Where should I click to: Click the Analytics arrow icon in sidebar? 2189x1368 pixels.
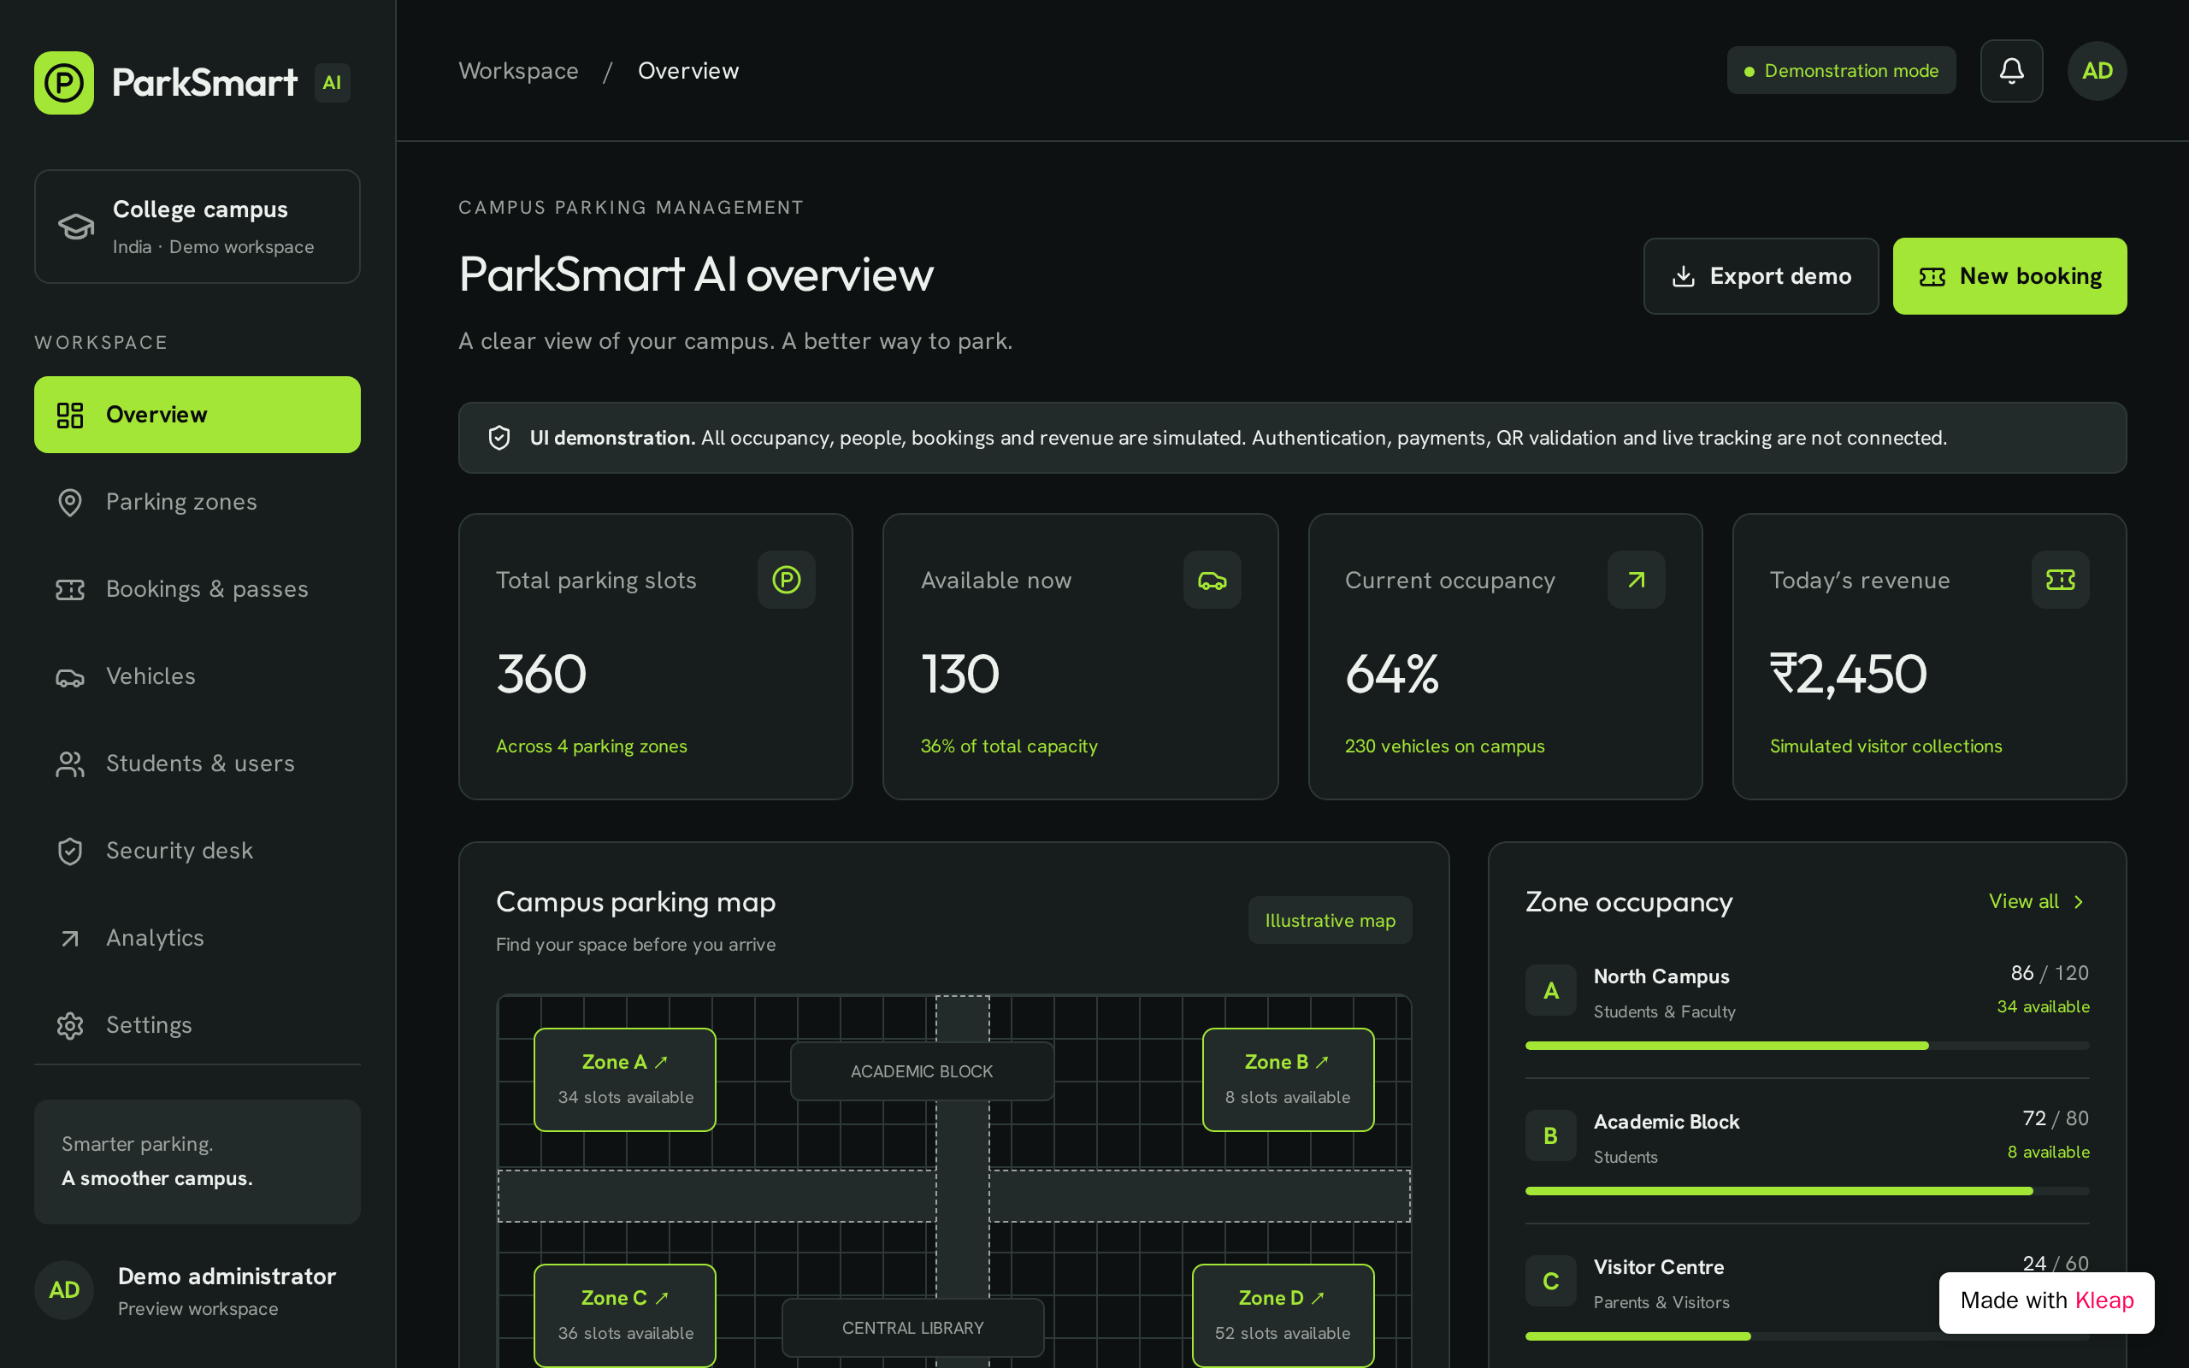[69, 938]
